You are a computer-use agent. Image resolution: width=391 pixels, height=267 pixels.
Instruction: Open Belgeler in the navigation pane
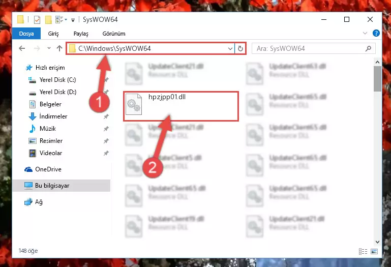[45, 104]
